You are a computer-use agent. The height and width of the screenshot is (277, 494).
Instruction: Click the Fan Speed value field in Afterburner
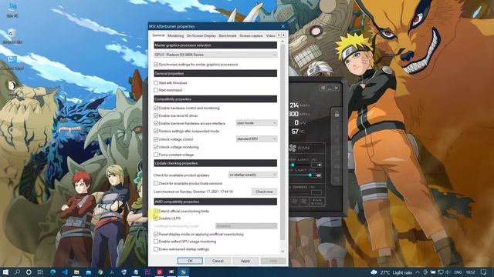[316, 192]
